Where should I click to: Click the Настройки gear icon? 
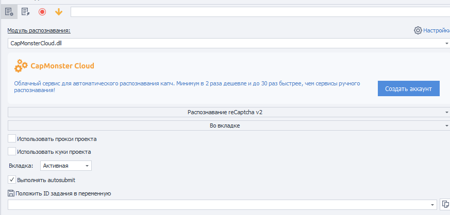pos(418,30)
